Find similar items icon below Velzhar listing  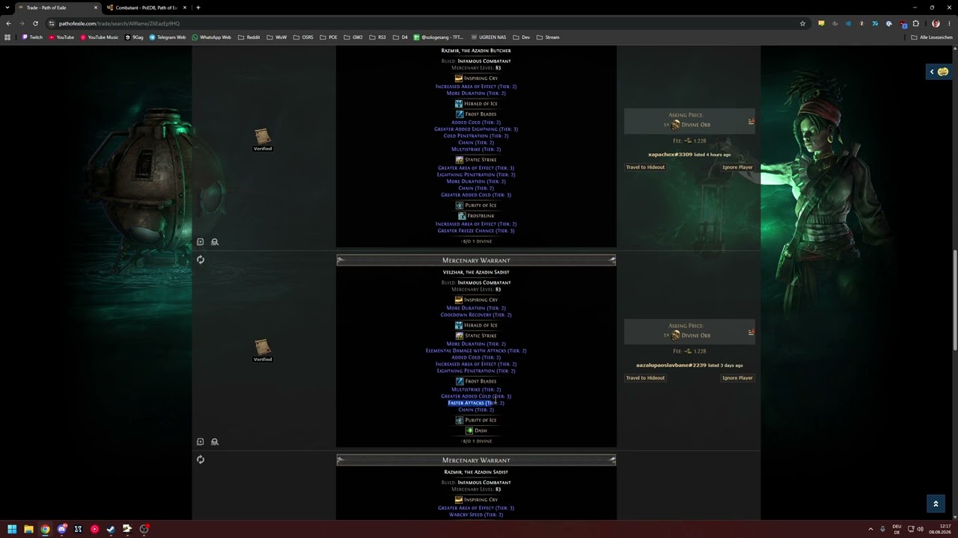pos(215,442)
